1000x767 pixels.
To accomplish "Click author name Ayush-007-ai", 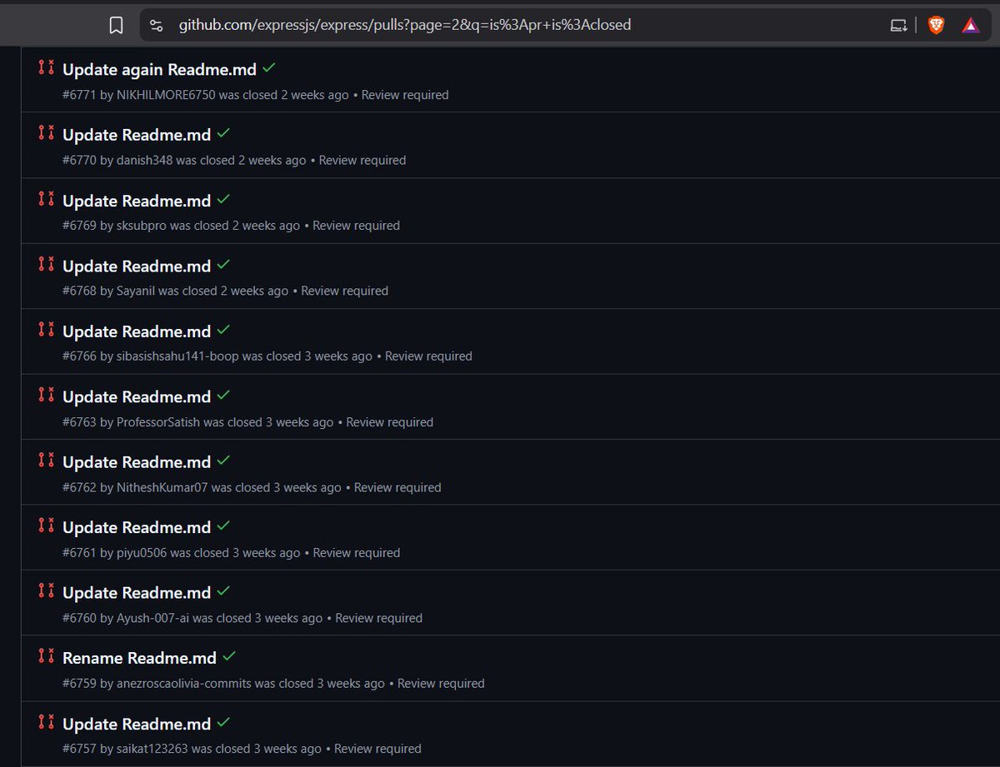I will pos(152,618).
